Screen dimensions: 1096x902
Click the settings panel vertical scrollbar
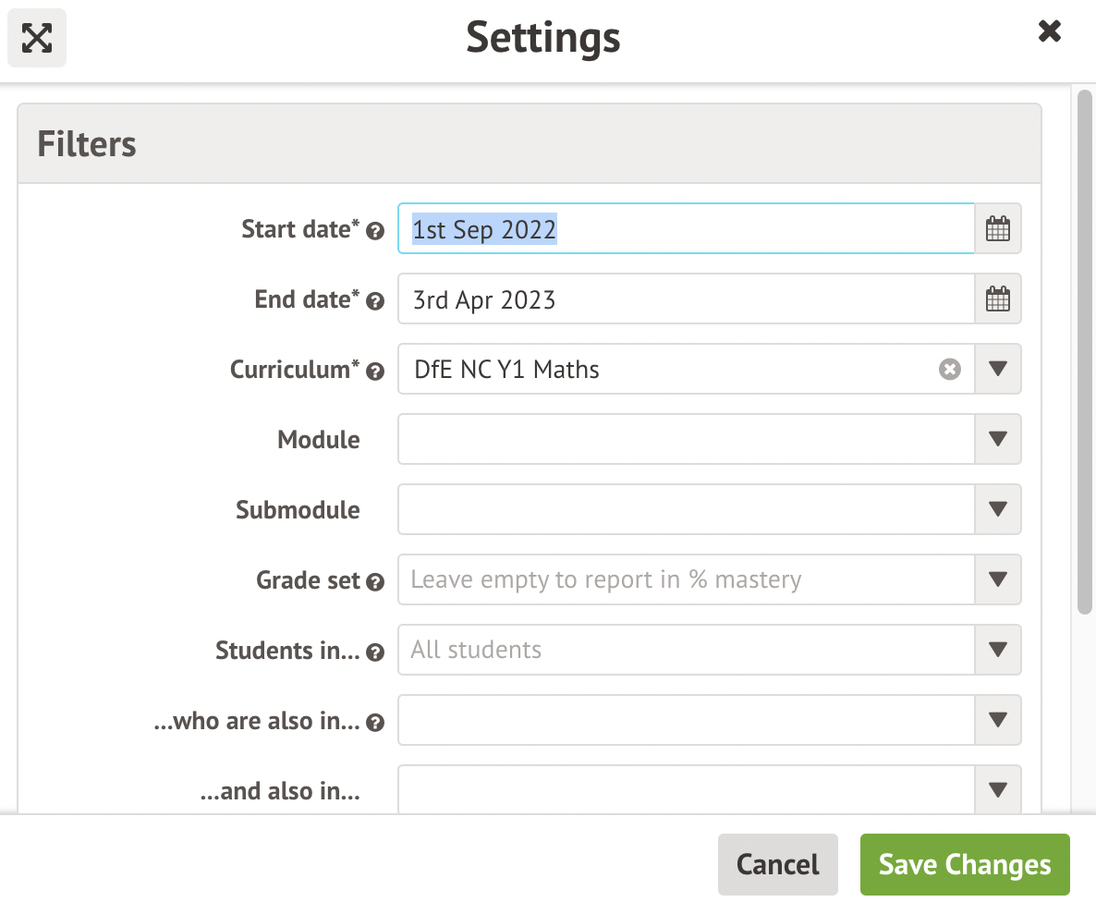[1085, 351]
